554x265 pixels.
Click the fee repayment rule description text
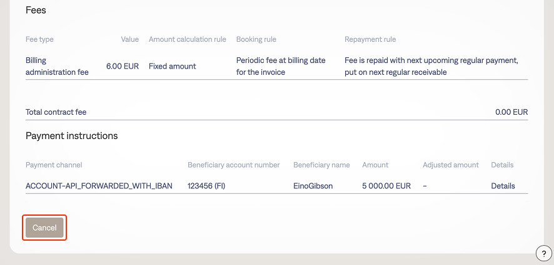coord(431,66)
